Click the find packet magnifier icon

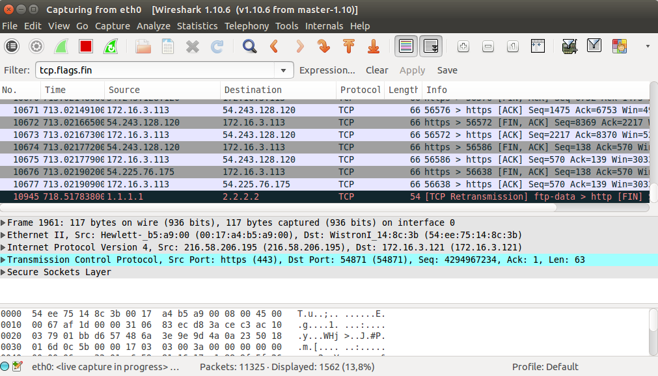click(249, 46)
